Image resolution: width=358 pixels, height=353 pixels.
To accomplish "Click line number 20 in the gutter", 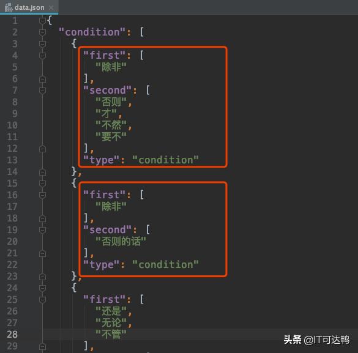I will tap(12, 242).
